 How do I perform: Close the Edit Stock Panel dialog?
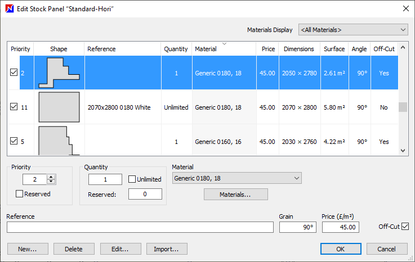[x=406, y=8]
